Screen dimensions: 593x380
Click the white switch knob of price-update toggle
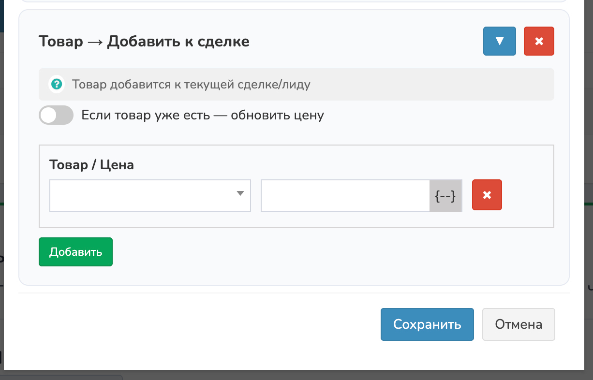[48, 116]
